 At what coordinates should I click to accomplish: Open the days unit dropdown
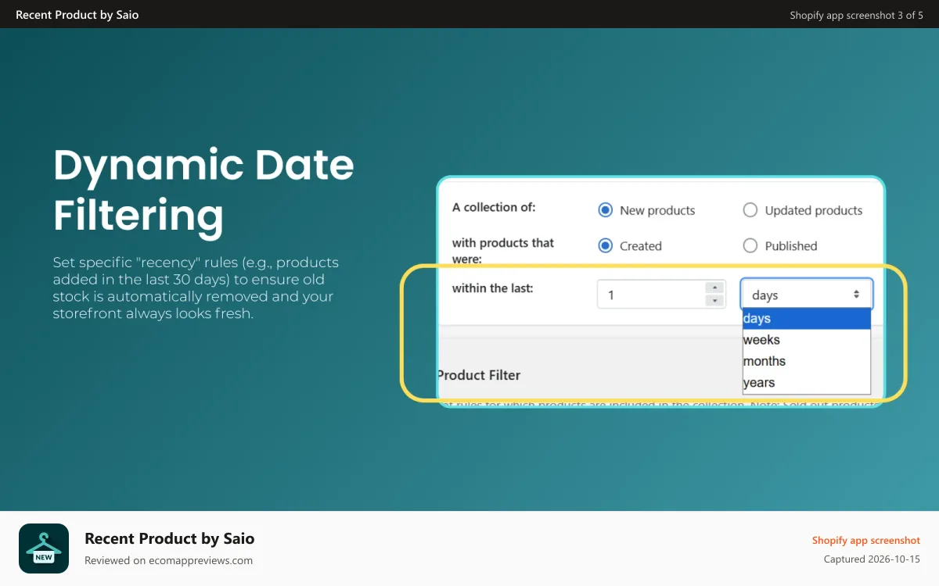point(806,295)
